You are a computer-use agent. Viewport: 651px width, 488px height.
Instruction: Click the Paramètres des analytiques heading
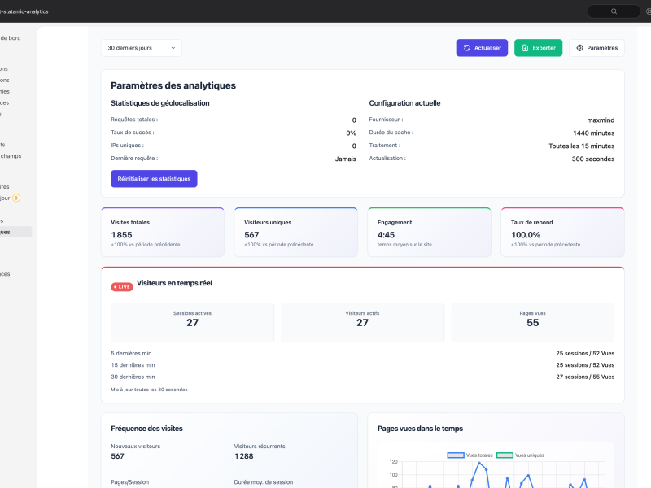[173, 85]
